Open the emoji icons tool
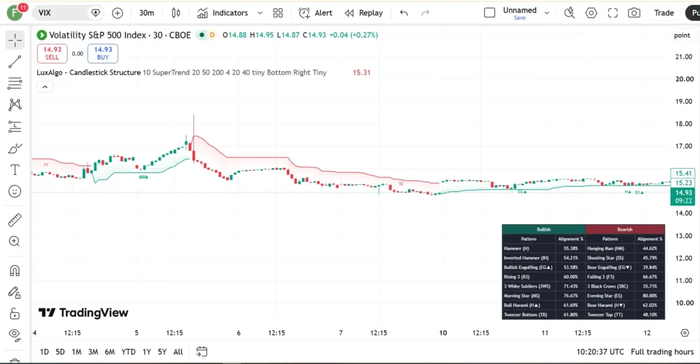This screenshot has width=700, height=364. (15, 191)
